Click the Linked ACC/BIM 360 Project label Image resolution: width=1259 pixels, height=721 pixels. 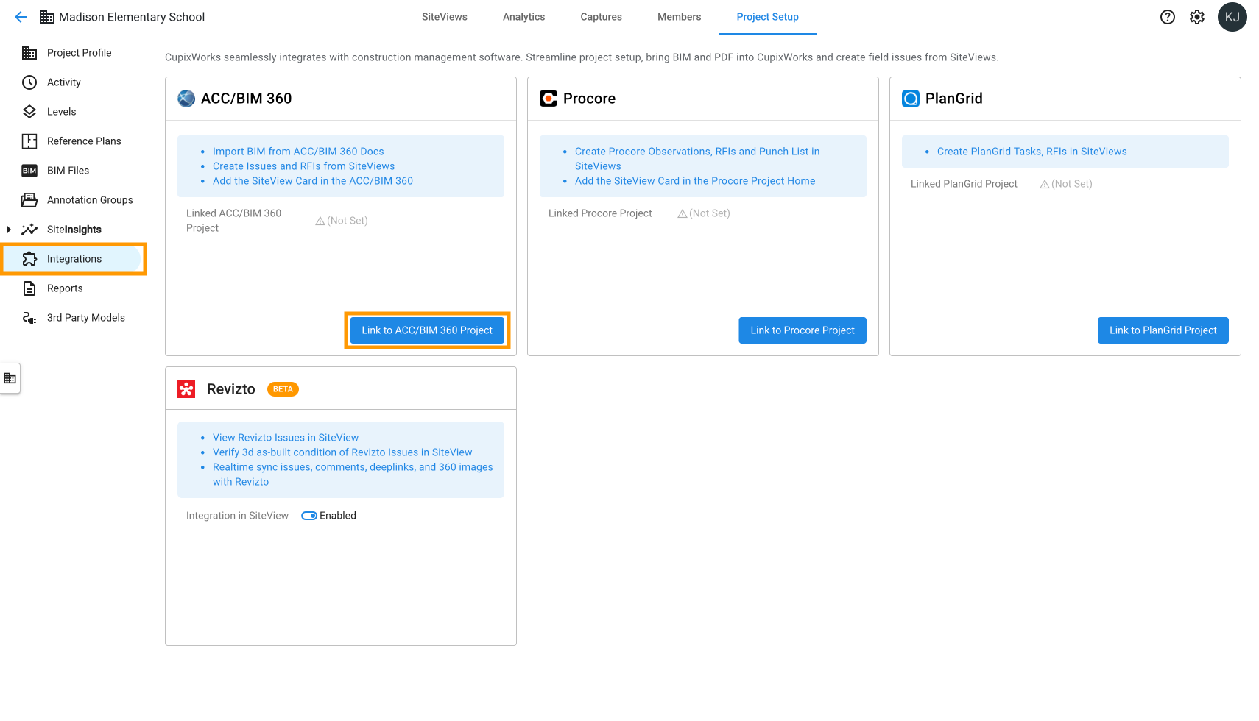pos(233,221)
